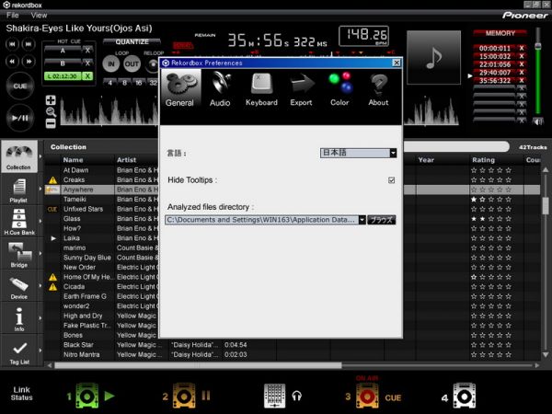Click link status player 3 icon

367,397
